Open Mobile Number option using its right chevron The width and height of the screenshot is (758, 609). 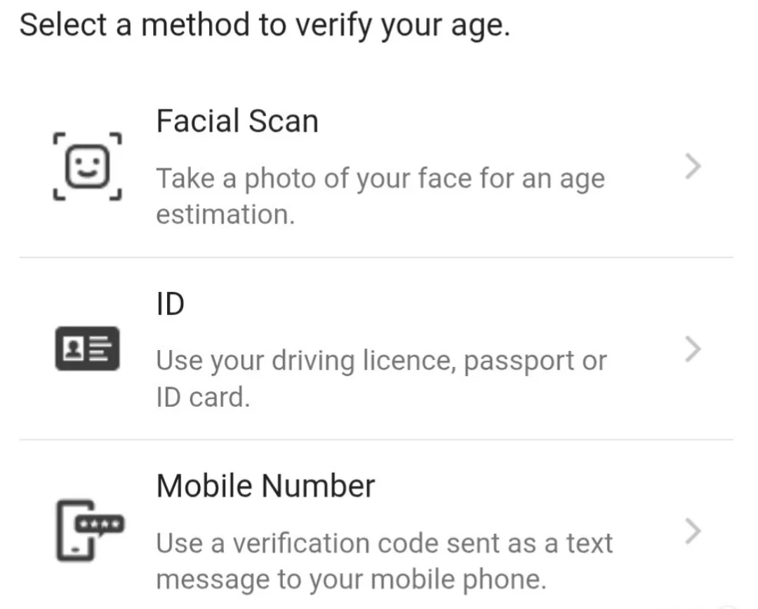coord(693,531)
